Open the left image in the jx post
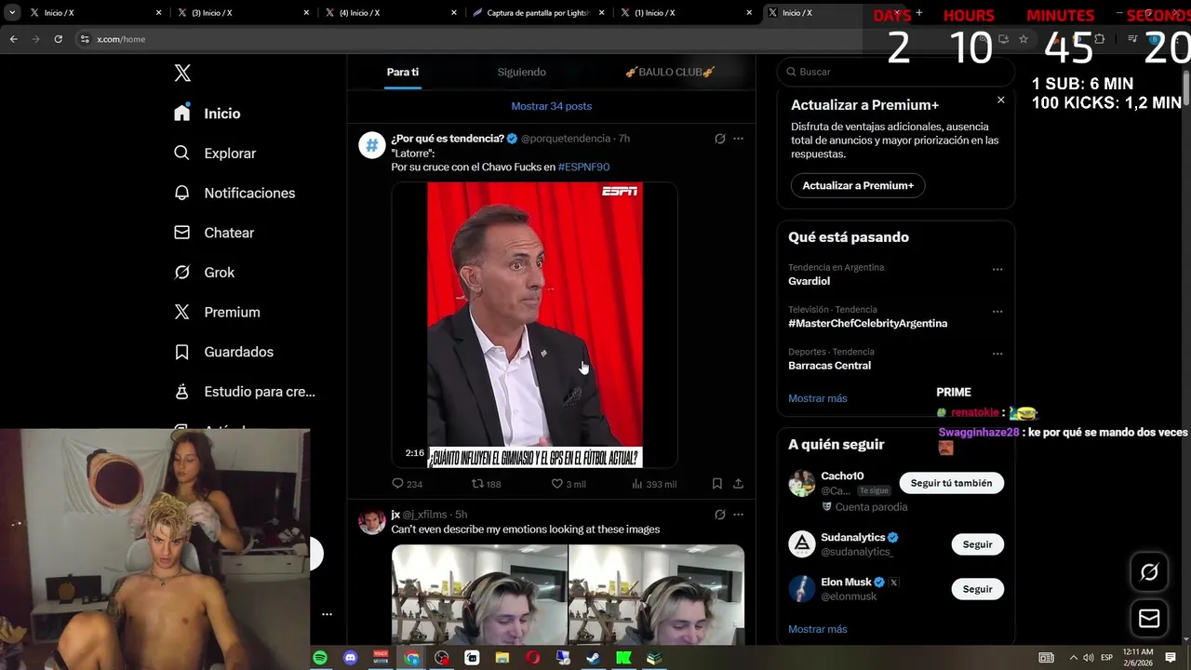This screenshot has height=670, width=1191. pos(478,596)
